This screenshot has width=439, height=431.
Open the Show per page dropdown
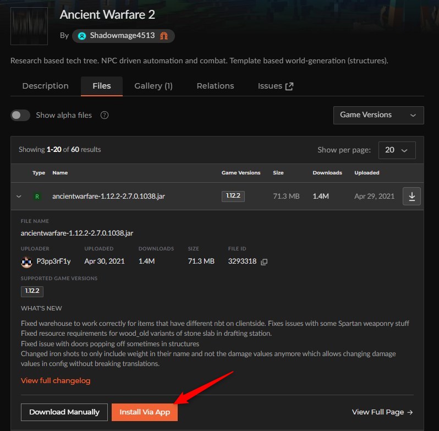tap(397, 150)
